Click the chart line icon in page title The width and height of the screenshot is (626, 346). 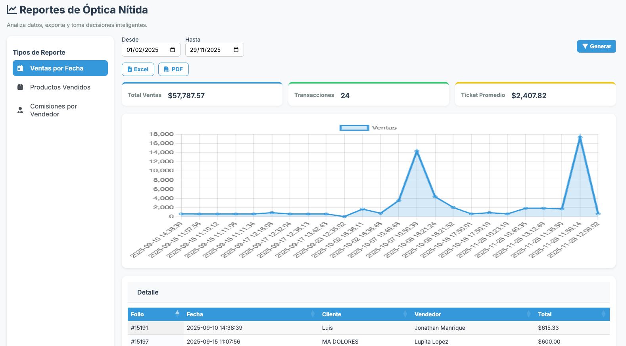(x=12, y=10)
